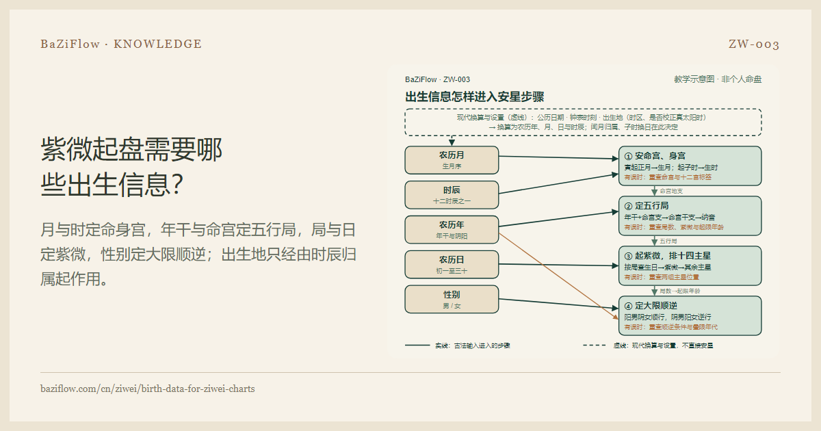The width and height of the screenshot is (821, 431).
Task: Click the '虚线:现代换算与设置' legend
Action: coord(649,346)
